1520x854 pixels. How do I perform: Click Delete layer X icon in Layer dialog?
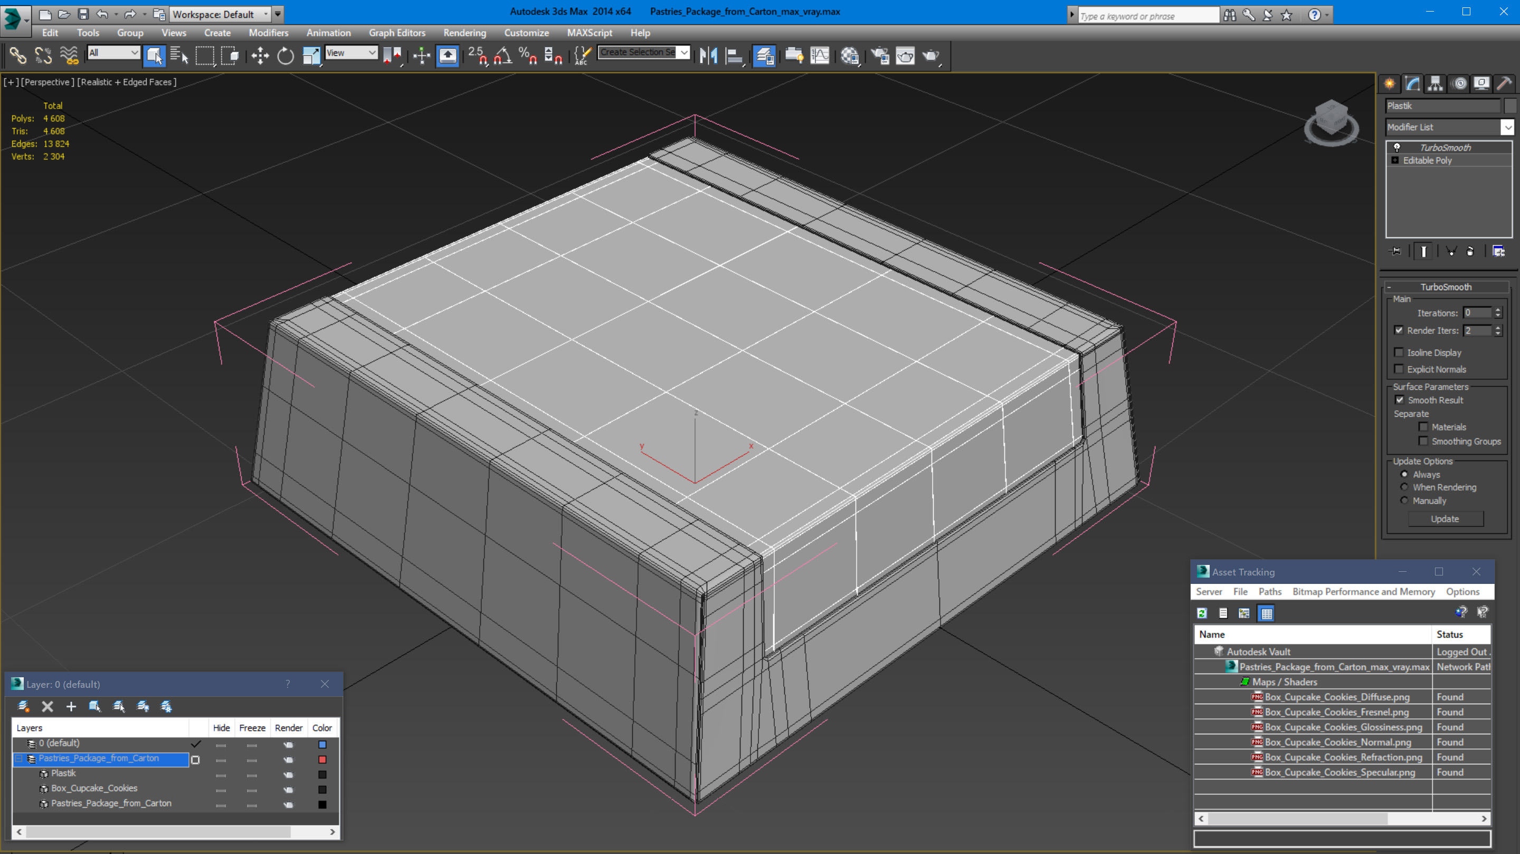pyautogui.click(x=48, y=706)
